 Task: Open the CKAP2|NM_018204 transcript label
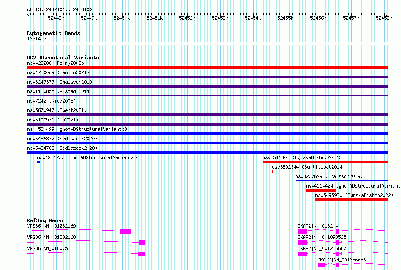[318, 226]
